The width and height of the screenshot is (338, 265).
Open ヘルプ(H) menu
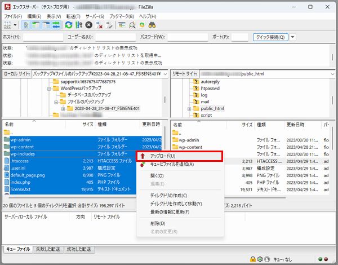click(148, 16)
